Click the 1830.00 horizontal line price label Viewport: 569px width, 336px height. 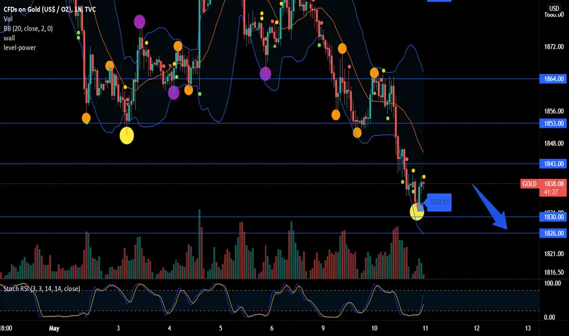(x=553, y=217)
